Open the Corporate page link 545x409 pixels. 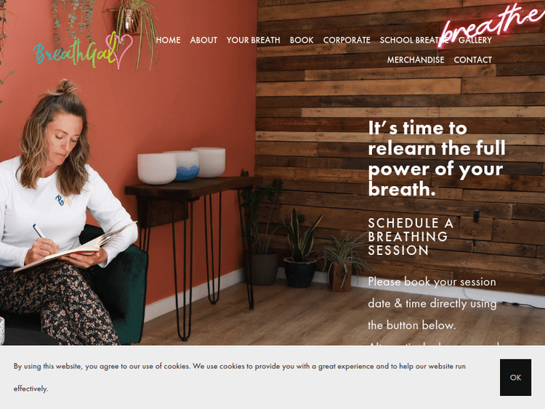coord(347,40)
